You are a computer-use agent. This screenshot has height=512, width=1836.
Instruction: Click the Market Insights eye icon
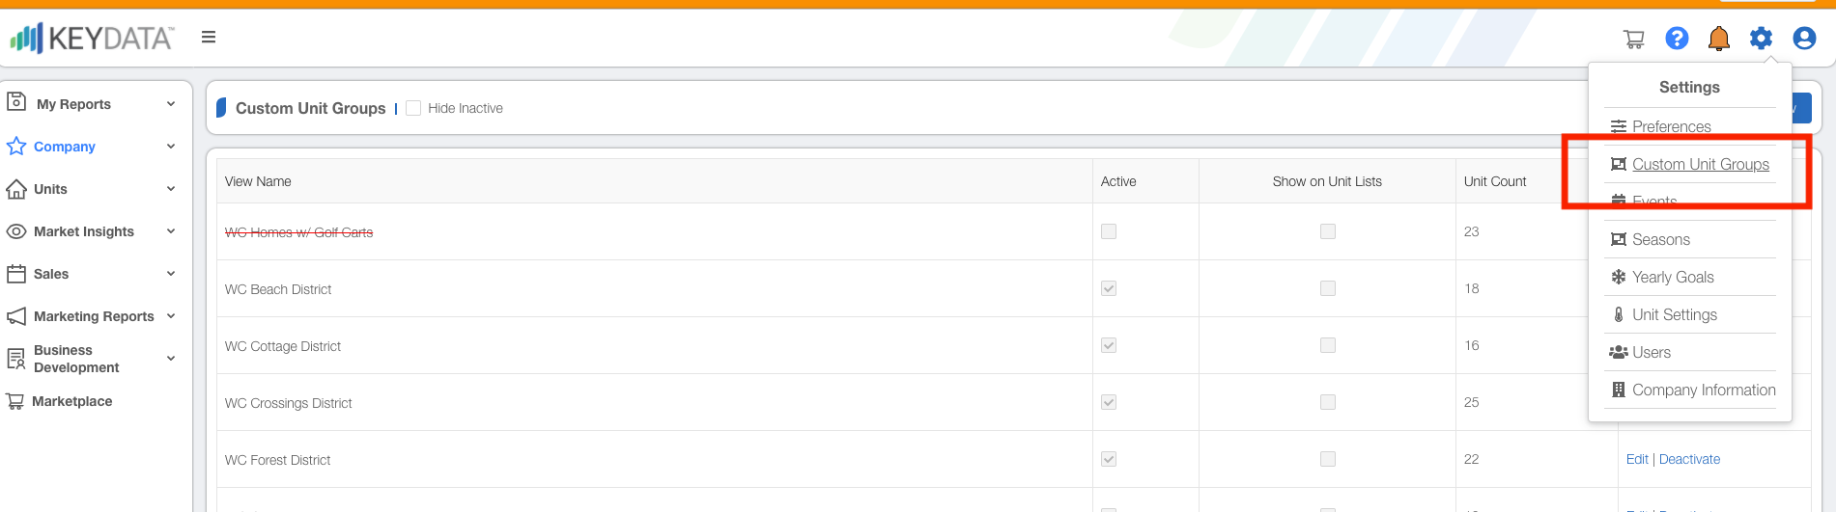(x=16, y=231)
